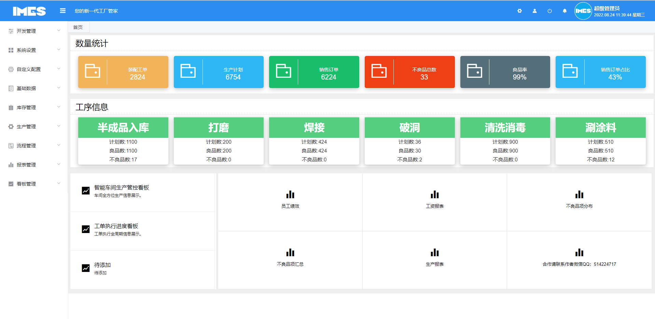The height and width of the screenshot is (319, 655).
Task: Click 清洗消毒 process header
Action: [505, 128]
